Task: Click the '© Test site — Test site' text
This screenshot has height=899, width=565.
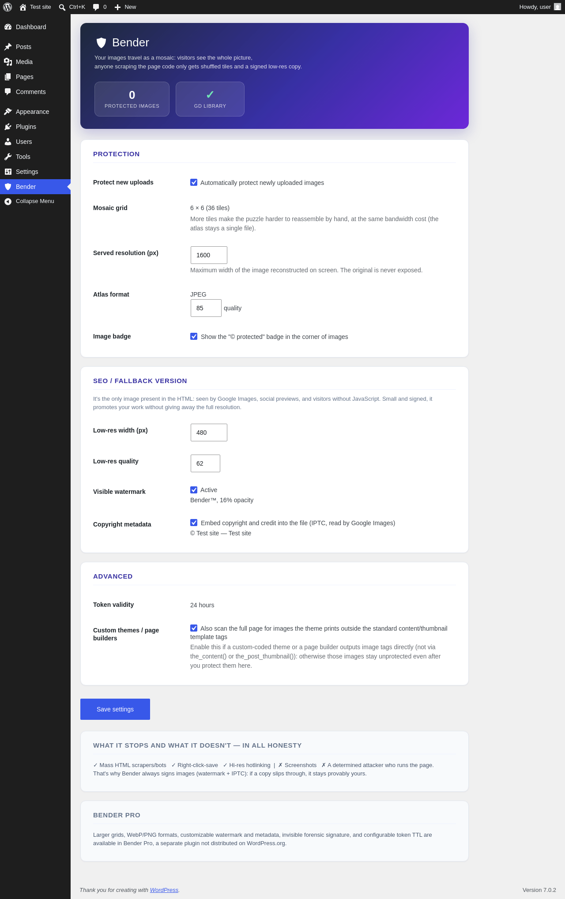Action: (x=221, y=533)
